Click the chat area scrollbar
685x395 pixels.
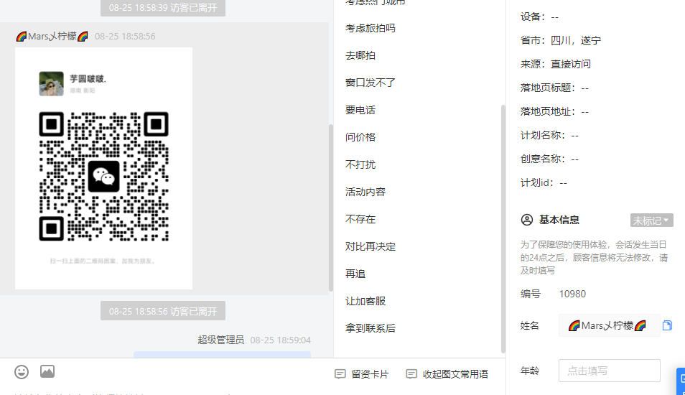[331, 208]
